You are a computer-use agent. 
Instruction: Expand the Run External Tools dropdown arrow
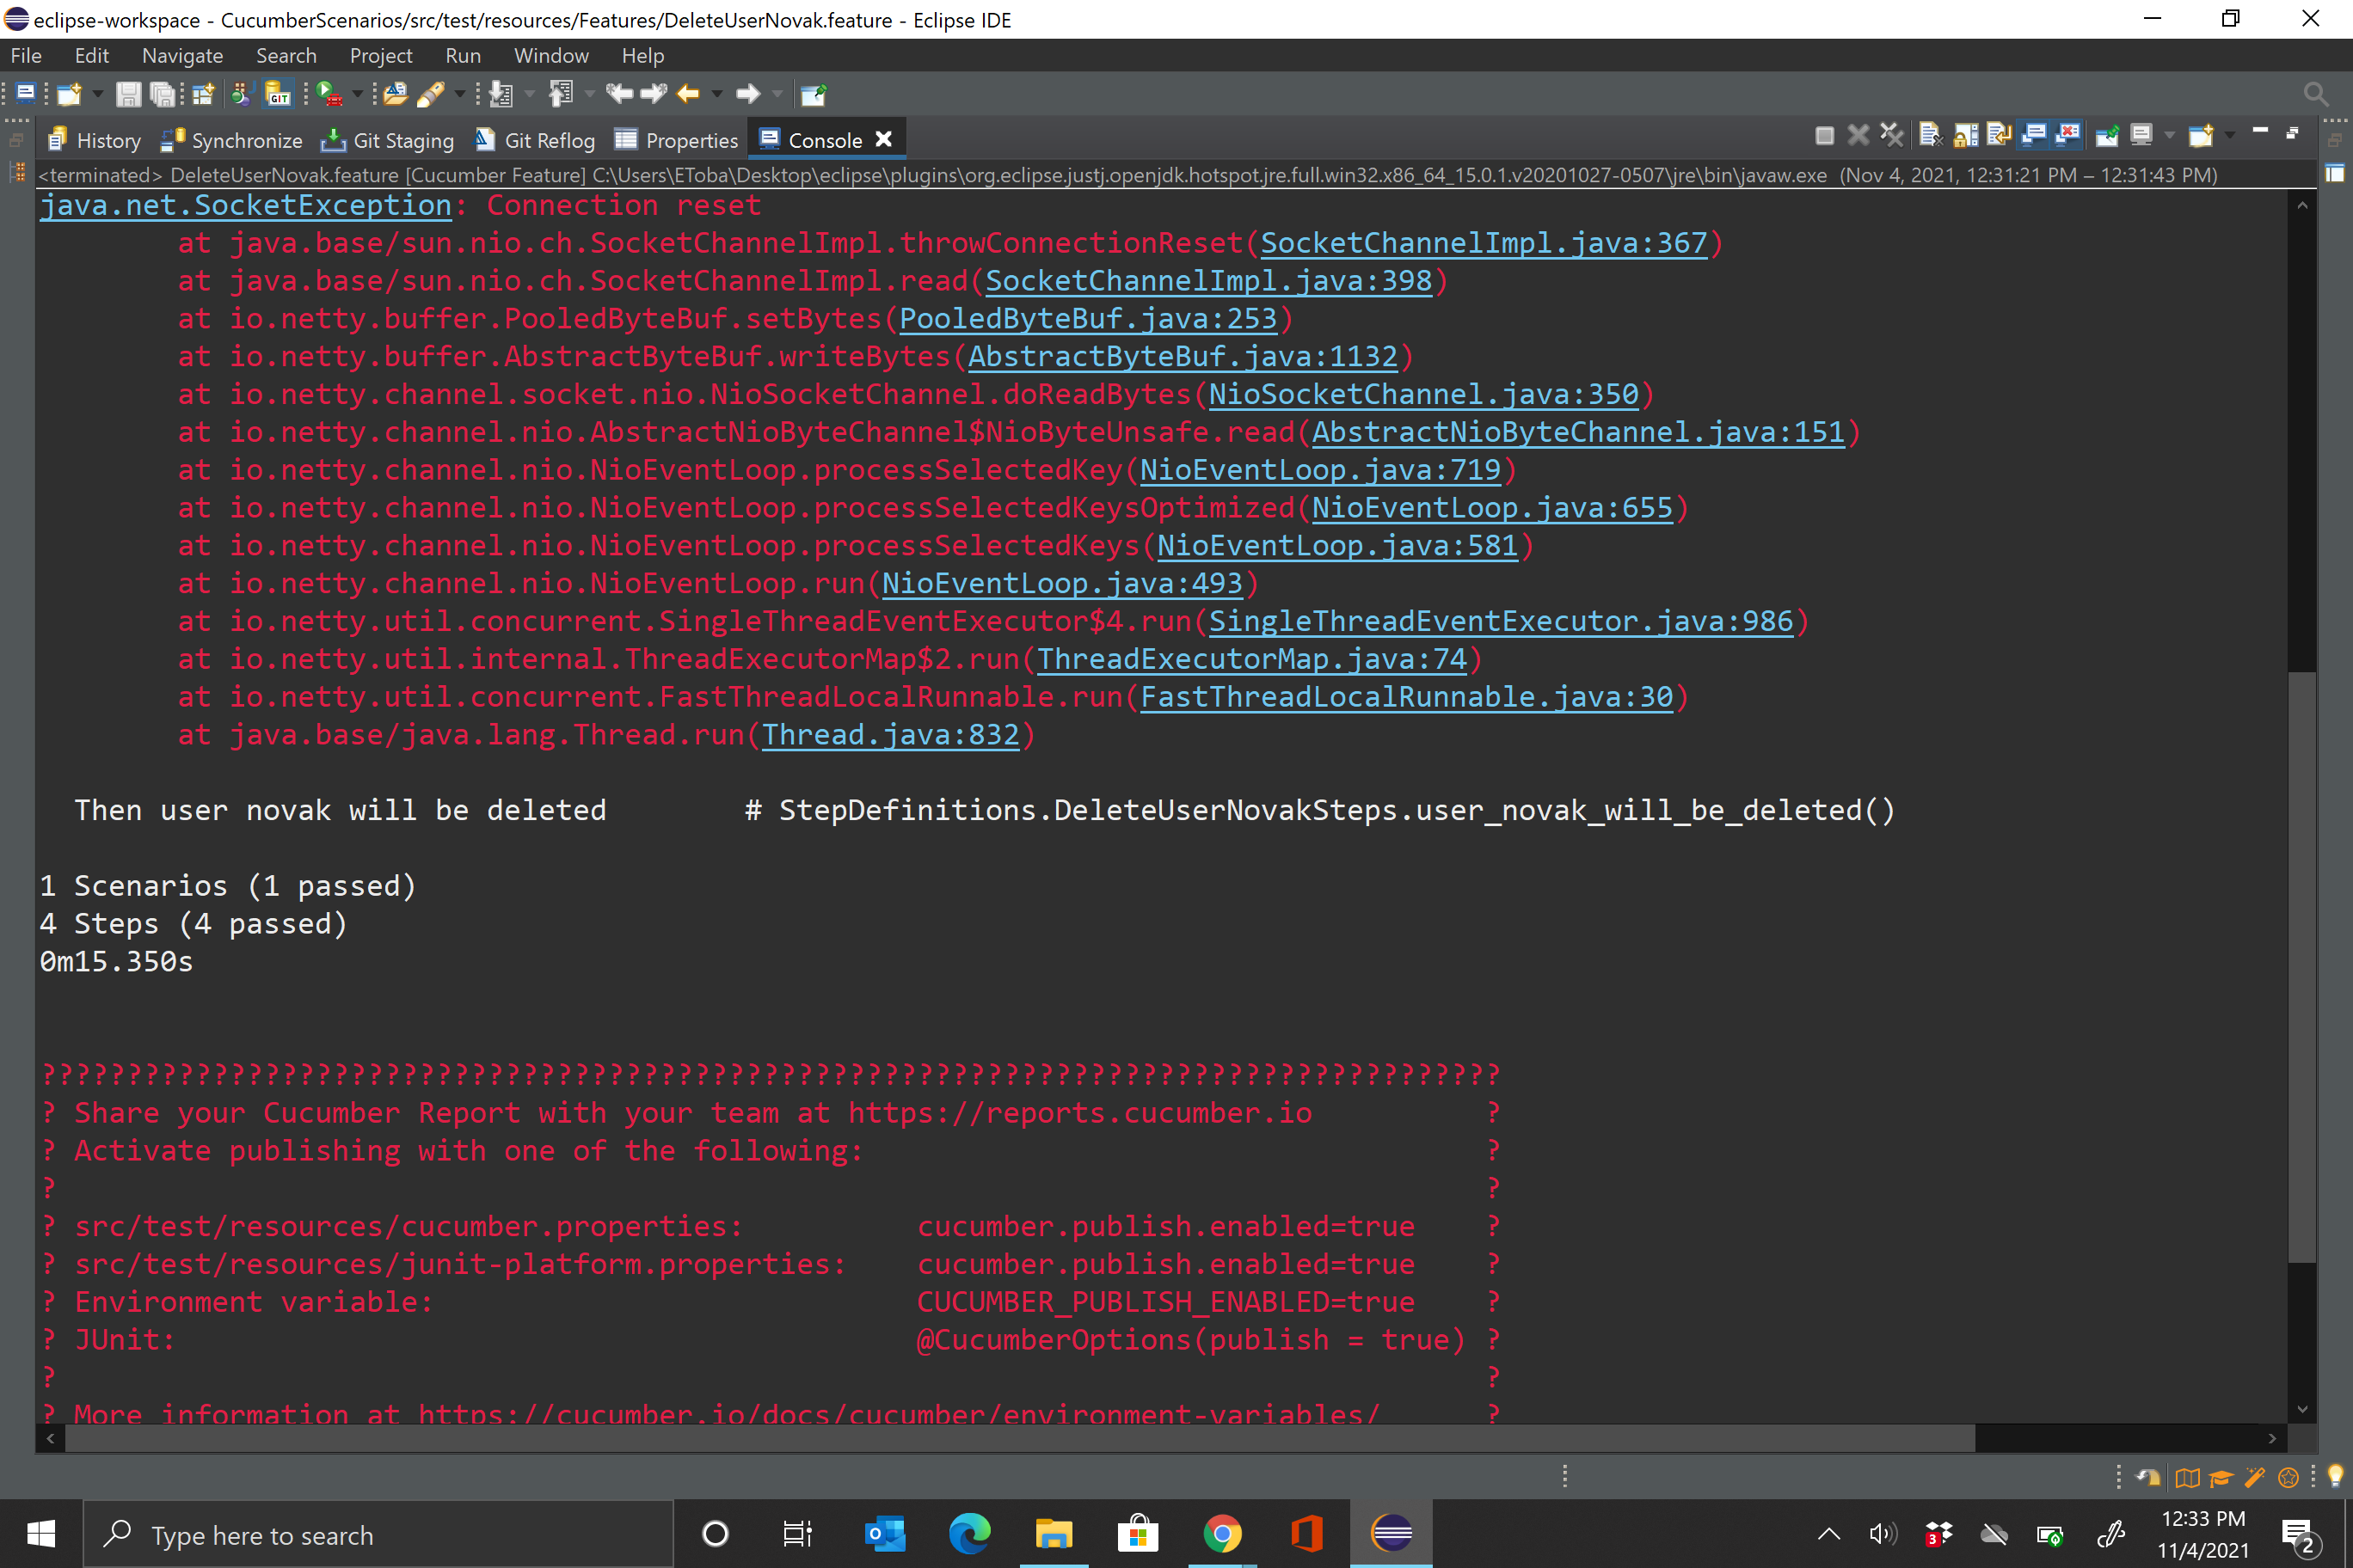[x=357, y=95]
